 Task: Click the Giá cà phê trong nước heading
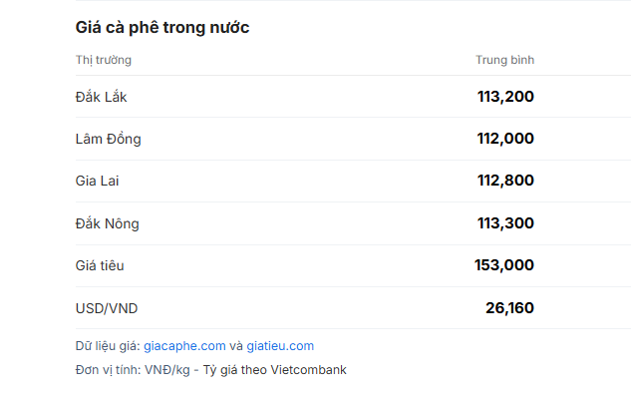(162, 27)
